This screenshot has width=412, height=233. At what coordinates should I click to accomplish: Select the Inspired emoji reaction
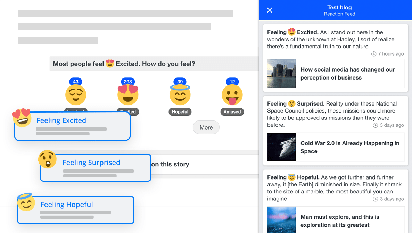pos(76,95)
